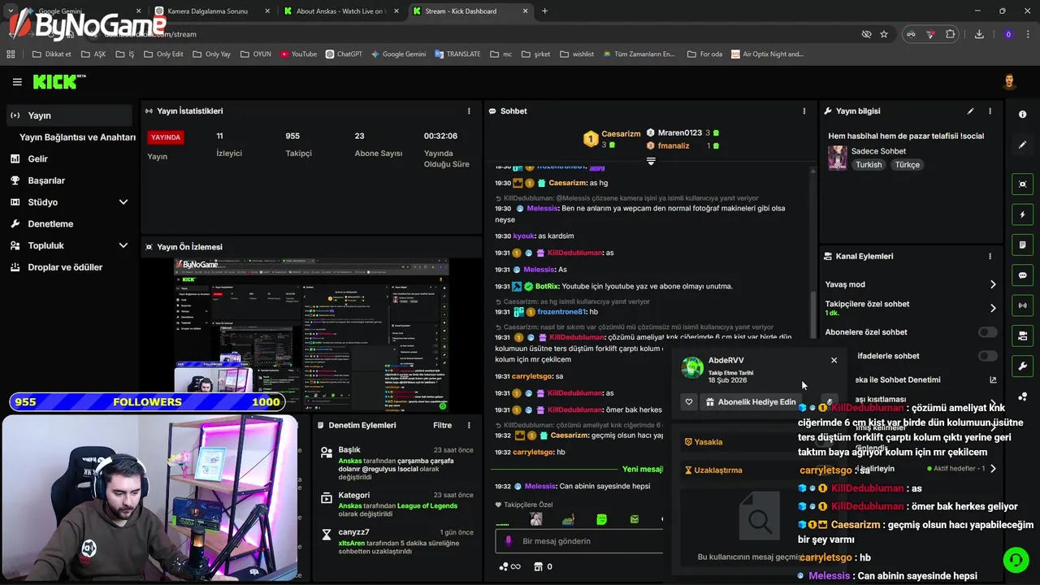This screenshot has height=585, width=1040.
Task: Open Kanal Eylemleri three-dot menu
Action: click(x=990, y=256)
